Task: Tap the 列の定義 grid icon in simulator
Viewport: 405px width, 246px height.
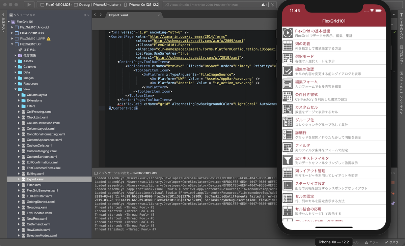Action: (x=288, y=45)
